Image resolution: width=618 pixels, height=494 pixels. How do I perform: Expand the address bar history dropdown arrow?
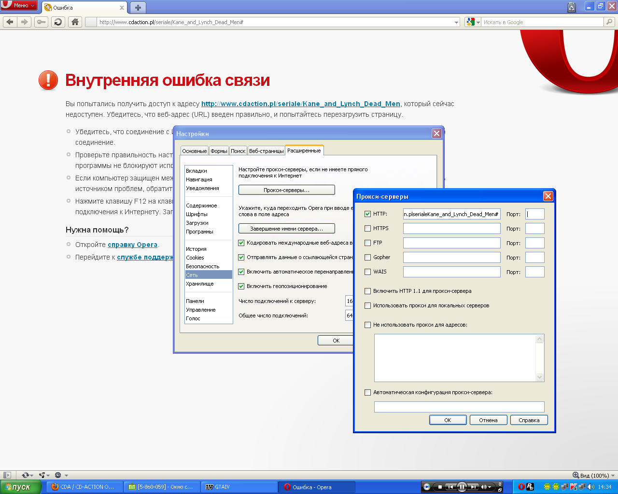coord(456,22)
